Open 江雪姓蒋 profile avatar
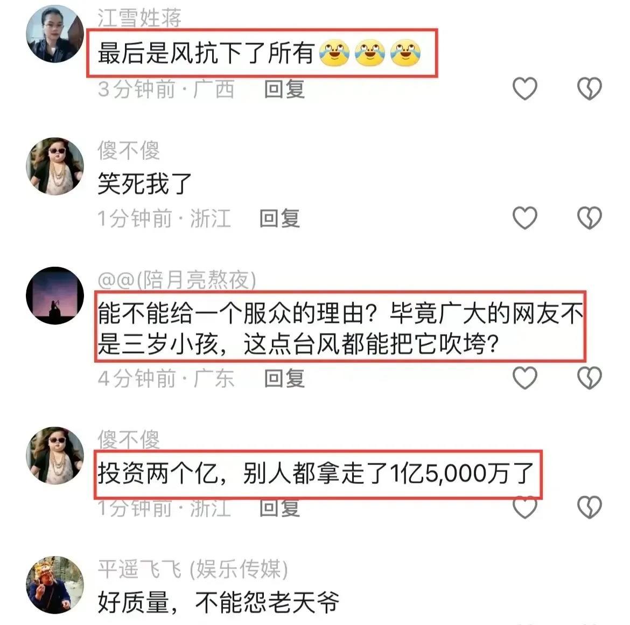This screenshot has height=625, width=630. pos(55,34)
